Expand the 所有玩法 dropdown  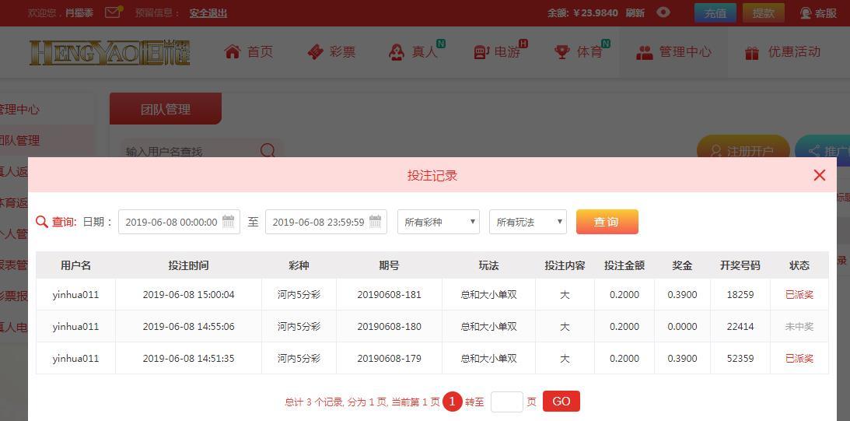(x=527, y=222)
